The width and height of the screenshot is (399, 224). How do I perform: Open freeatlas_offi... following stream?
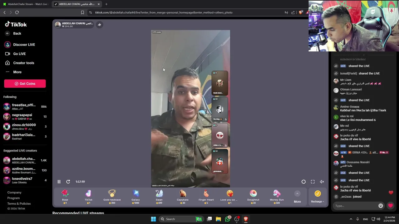coord(25,107)
